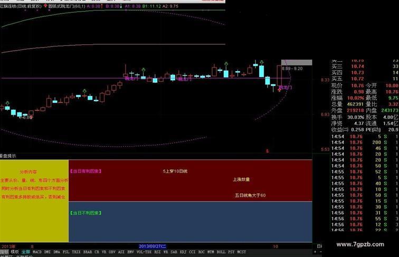Click the 内盘 243173 value
This screenshot has height=257, width=399.
(x=390, y=110)
